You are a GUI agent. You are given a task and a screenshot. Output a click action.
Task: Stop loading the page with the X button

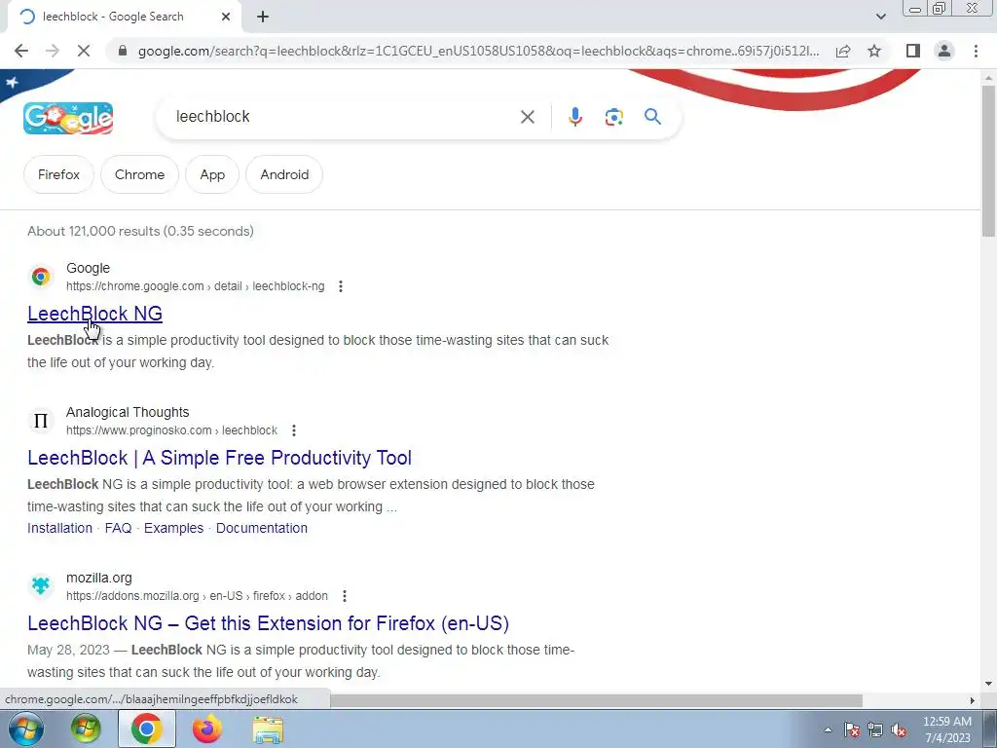click(84, 51)
